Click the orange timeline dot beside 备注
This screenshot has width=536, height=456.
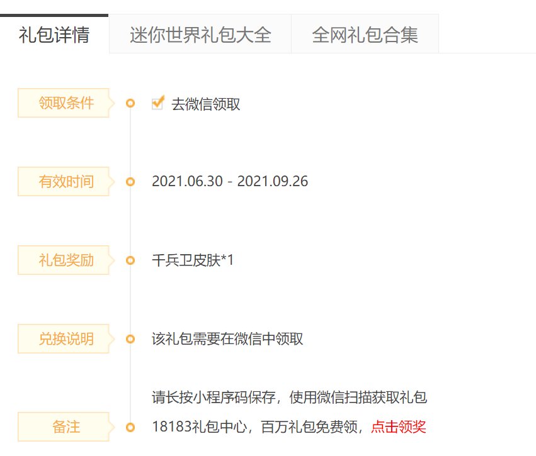(130, 426)
